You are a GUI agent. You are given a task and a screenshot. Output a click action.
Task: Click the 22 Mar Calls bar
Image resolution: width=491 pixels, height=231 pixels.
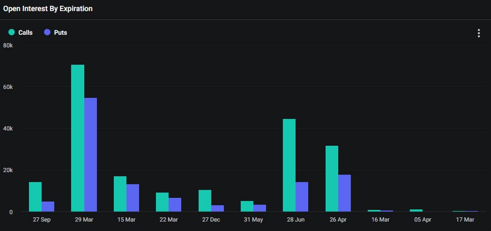click(162, 202)
